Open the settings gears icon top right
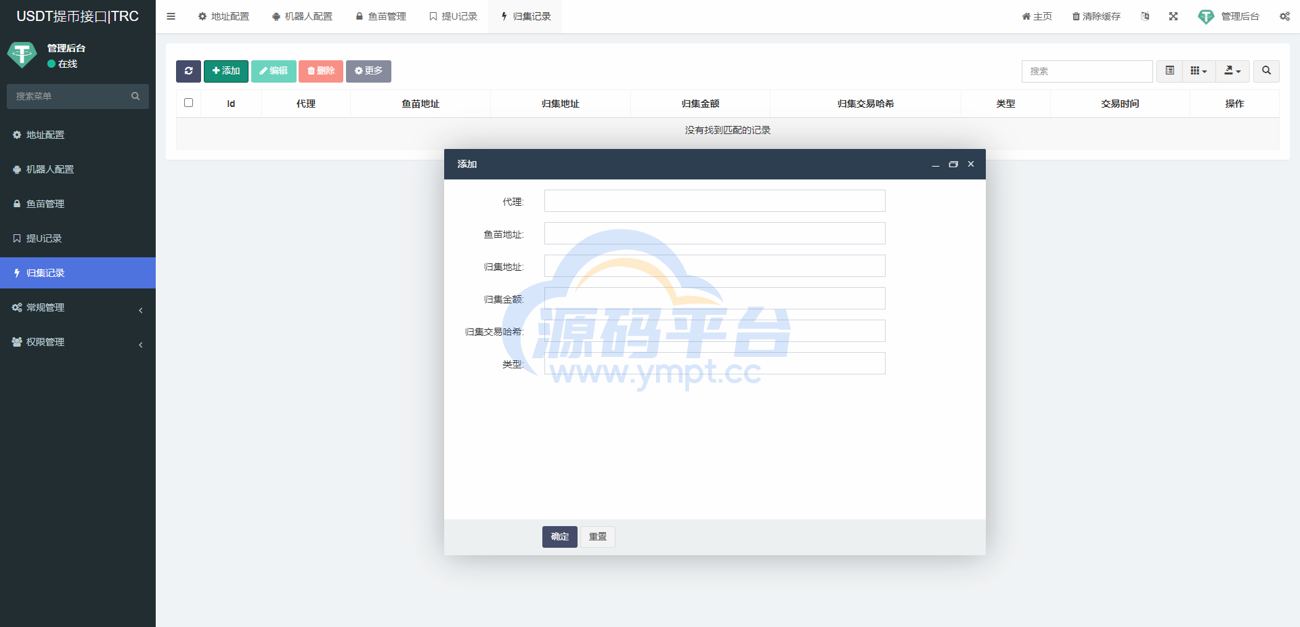The width and height of the screenshot is (1300, 627). tap(1284, 16)
